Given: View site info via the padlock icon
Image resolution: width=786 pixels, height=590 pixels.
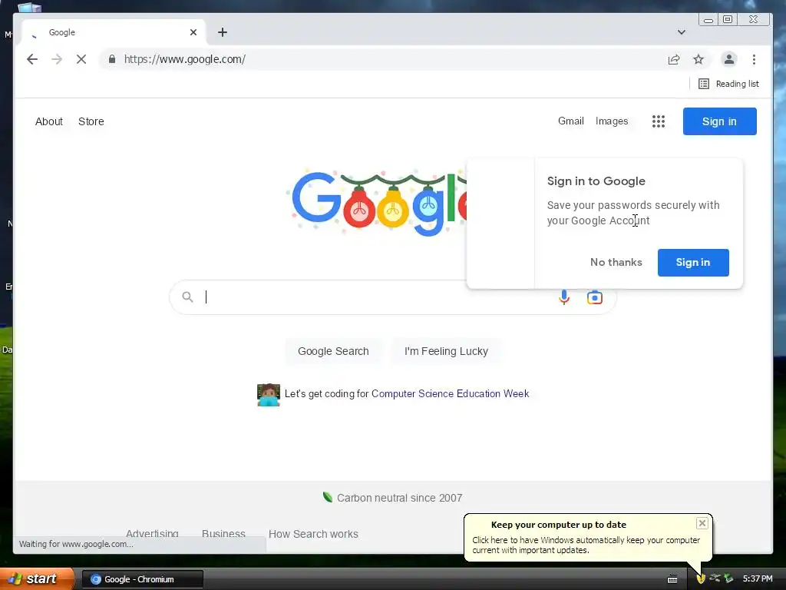Looking at the screenshot, I should click(x=112, y=59).
